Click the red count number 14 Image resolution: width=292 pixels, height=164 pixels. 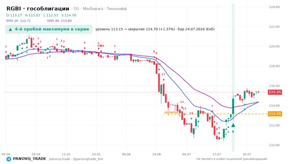[x=191, y=113]
